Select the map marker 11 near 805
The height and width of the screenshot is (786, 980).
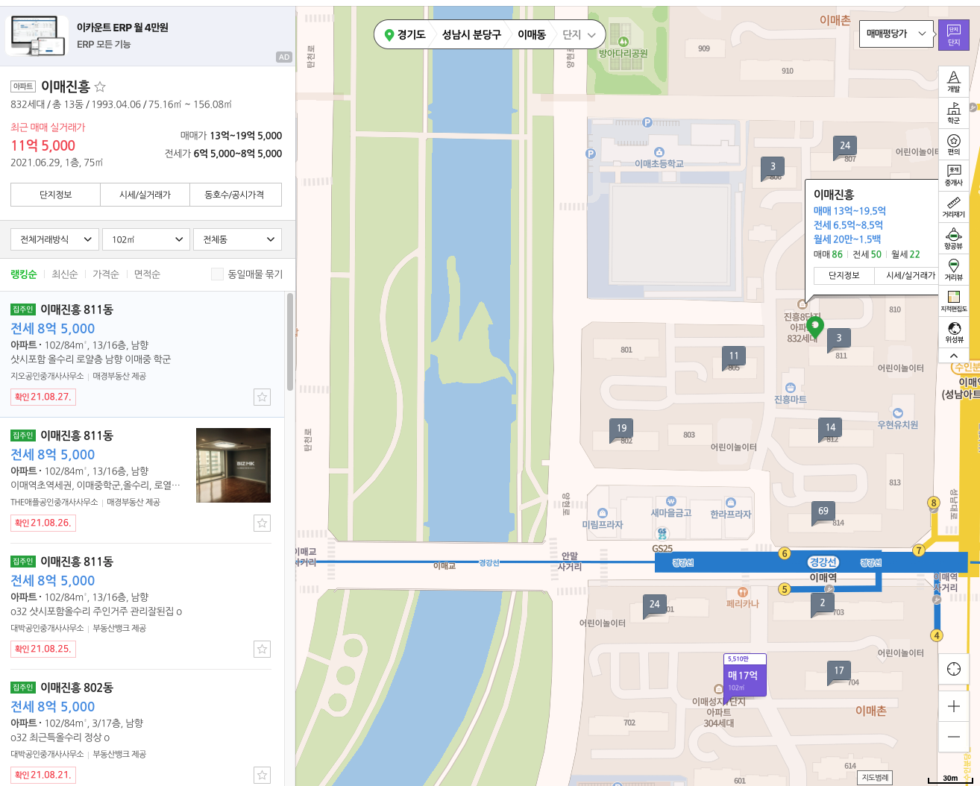pyautogui.click(x=734, y=356)
